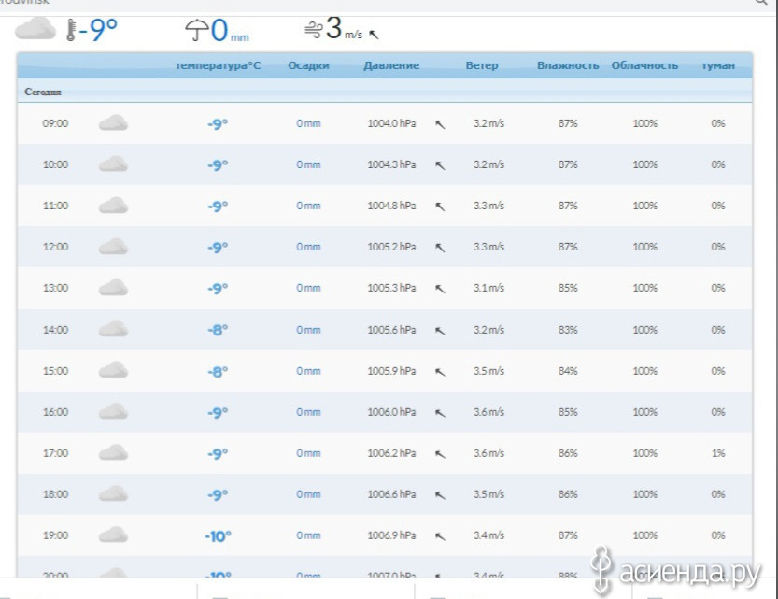Click the Осадки column header

tap(308, 66)
